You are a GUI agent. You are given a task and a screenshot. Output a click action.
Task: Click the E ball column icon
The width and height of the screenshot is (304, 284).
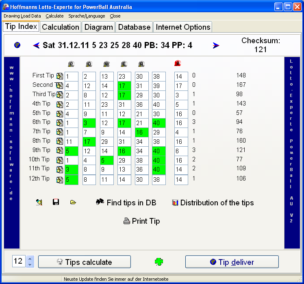coord(124,64)
